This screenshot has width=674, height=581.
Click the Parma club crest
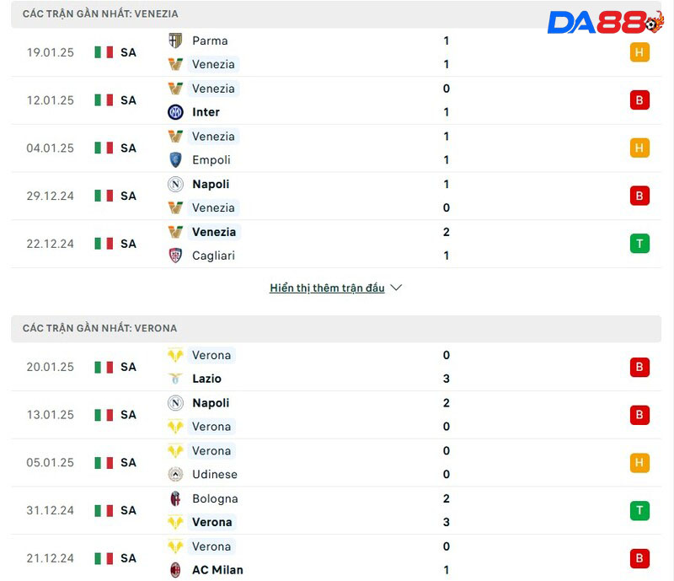(175, 40)
